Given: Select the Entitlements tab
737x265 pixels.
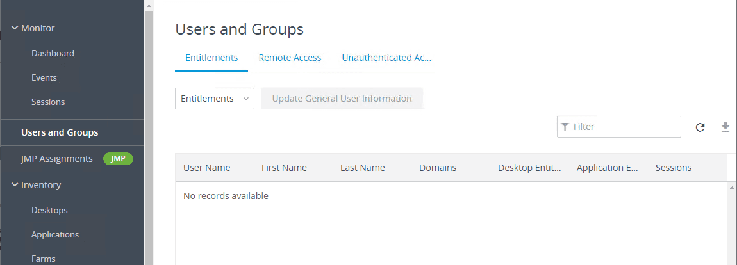Looking at the screenshot, I should pos(211,58).
